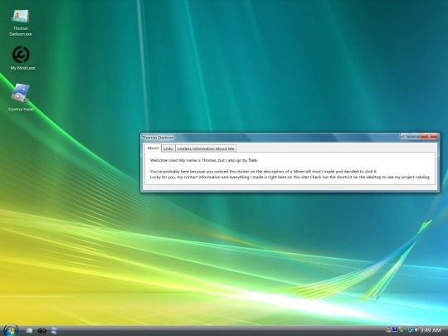Launch My Mods from the taskbar quick launch
The image size is (448, 336).
[x=41, y=330]
